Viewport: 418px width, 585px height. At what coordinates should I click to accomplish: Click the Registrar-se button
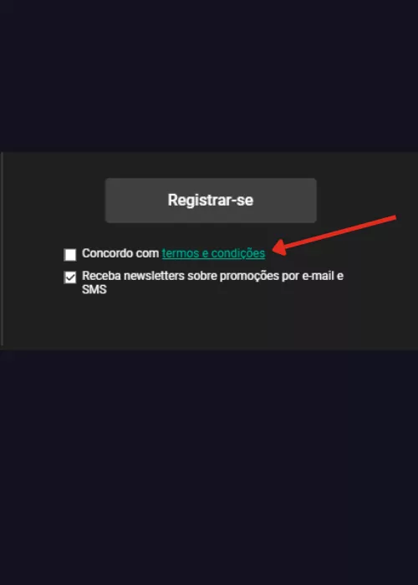(x=211, y=201)
